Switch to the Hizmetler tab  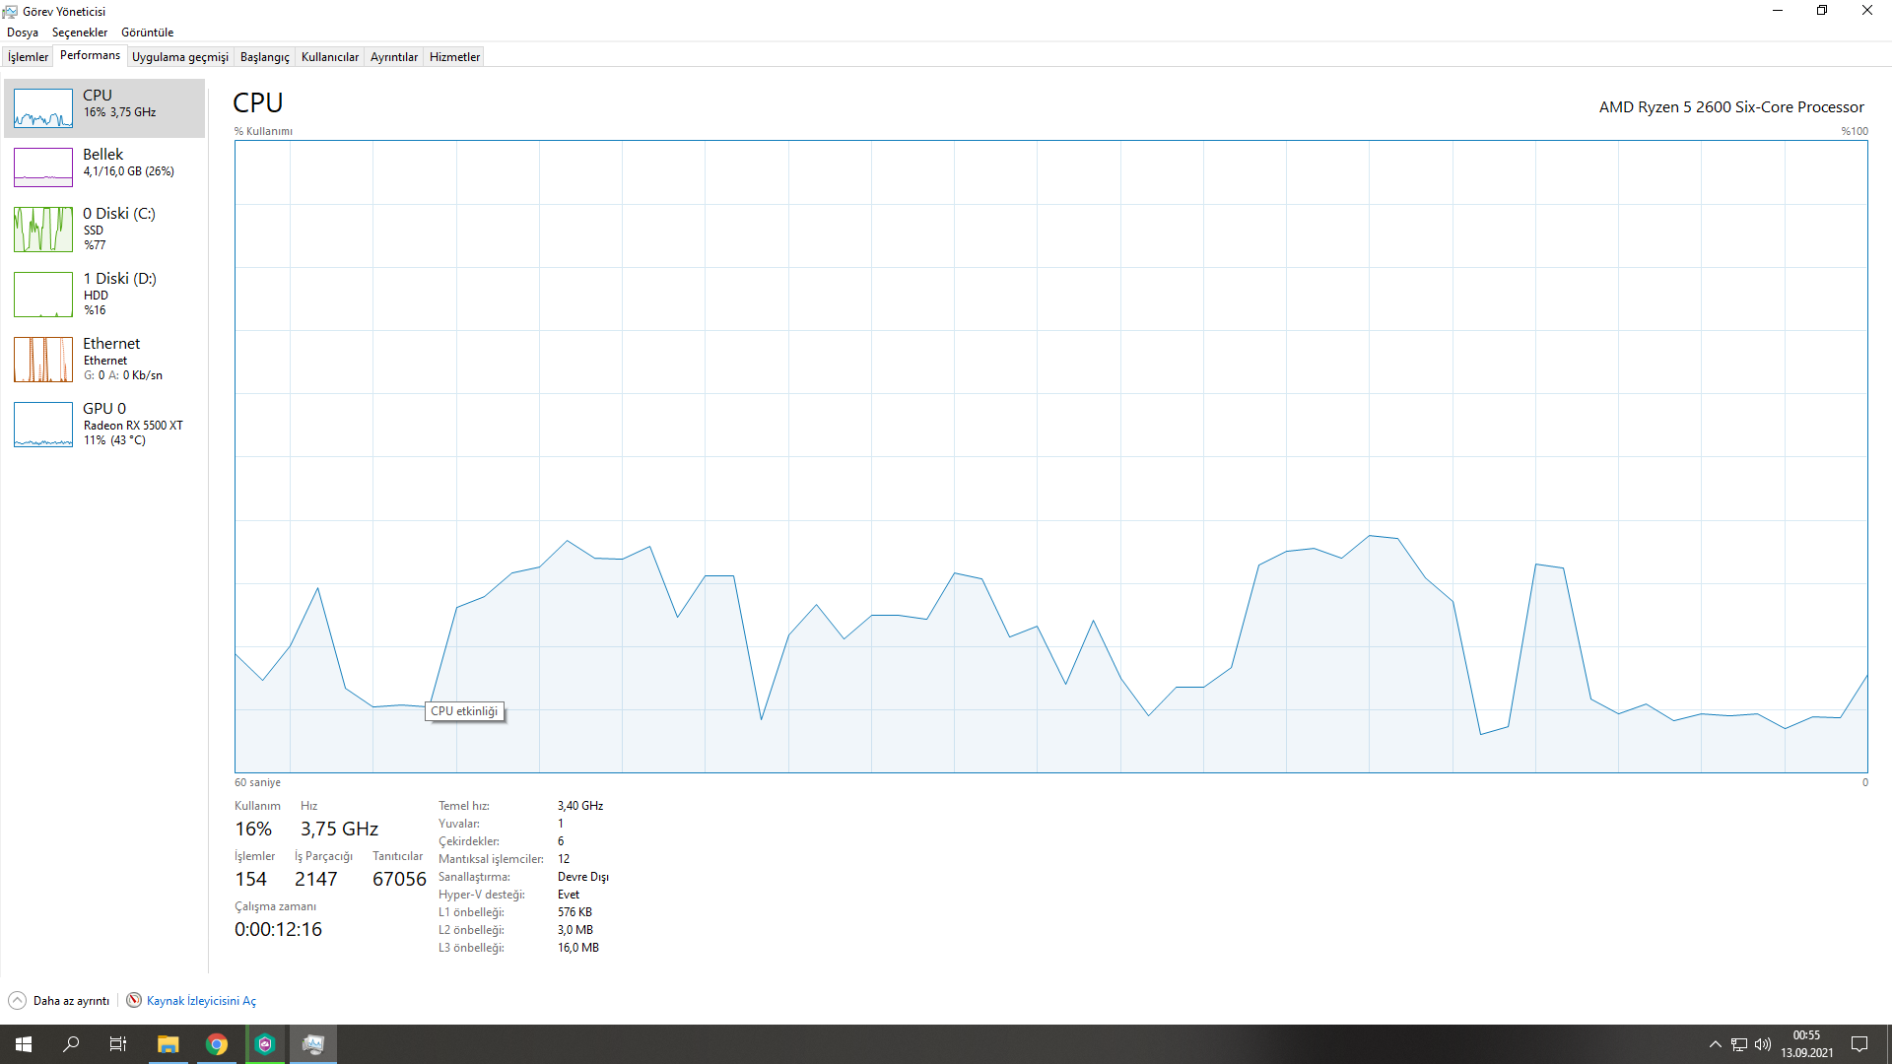click(x=454, y=57)
